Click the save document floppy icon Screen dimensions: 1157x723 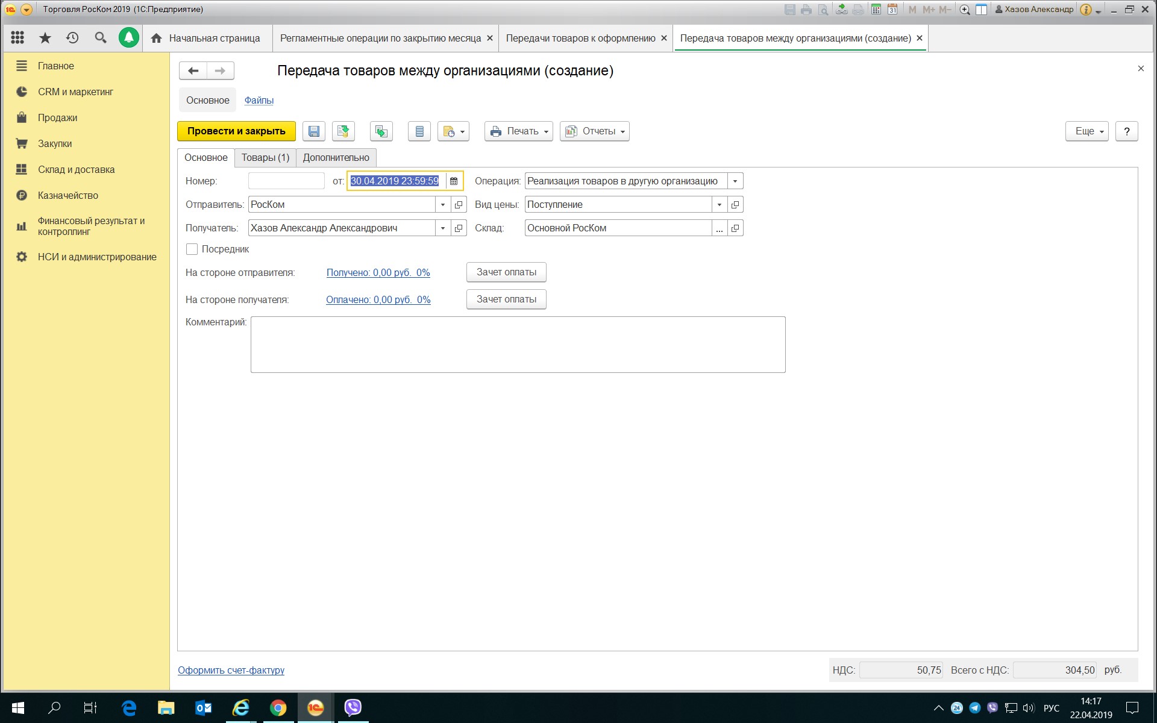313,131
